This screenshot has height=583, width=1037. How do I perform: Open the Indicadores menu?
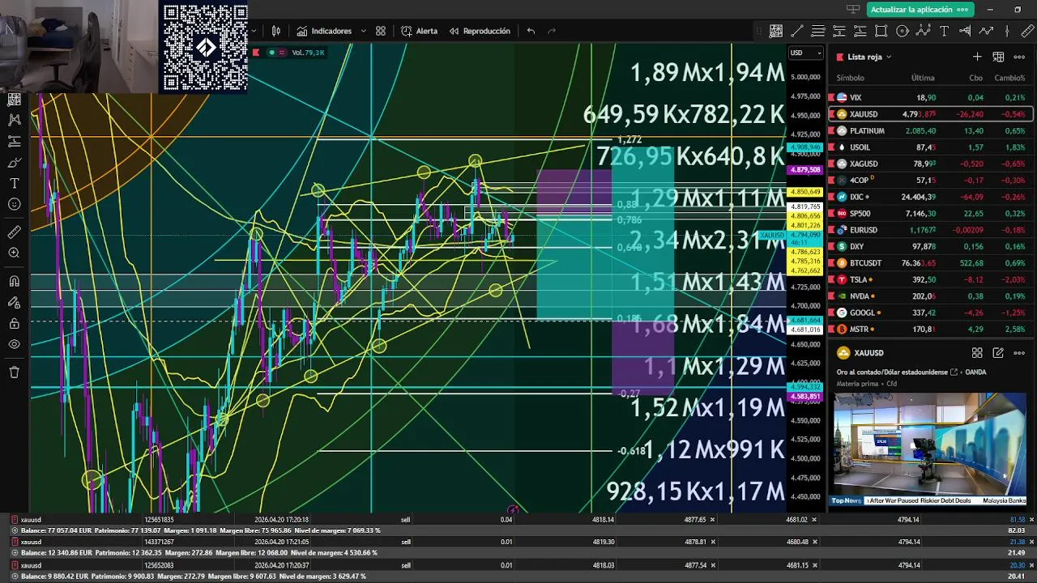tap(324, 31)
